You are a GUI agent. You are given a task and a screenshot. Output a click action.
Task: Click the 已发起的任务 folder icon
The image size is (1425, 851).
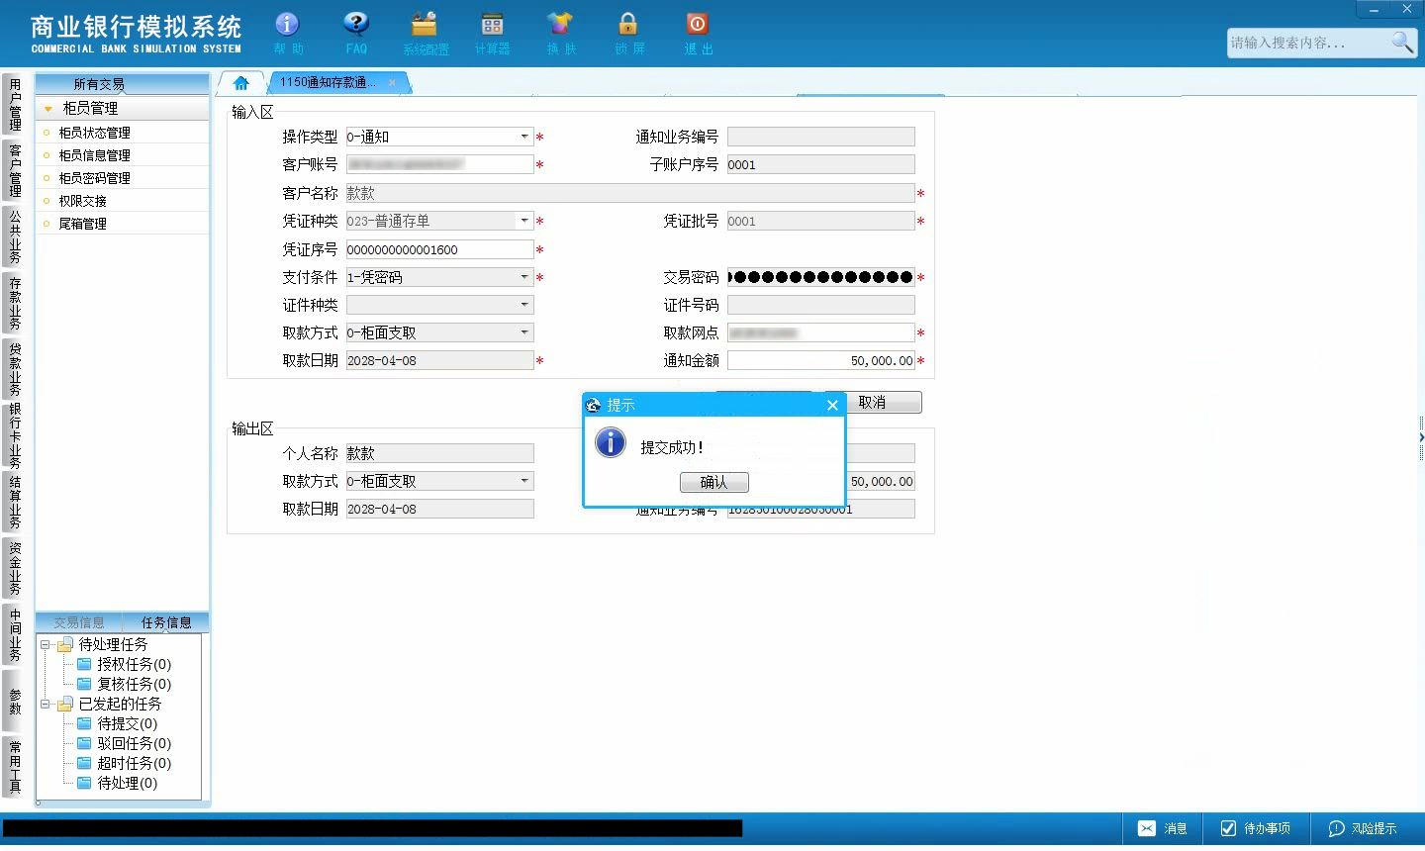(65, 704)
